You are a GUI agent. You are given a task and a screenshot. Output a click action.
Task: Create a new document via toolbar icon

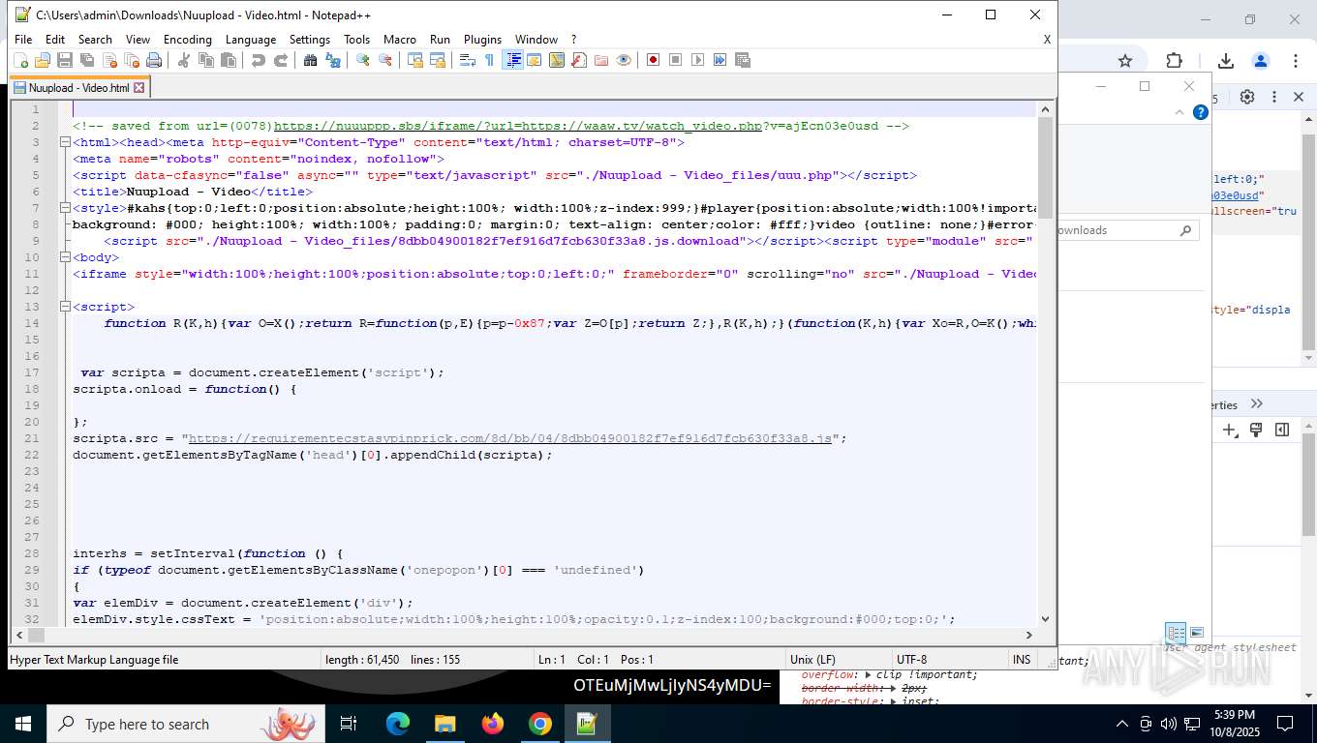(x=20, y=60)
